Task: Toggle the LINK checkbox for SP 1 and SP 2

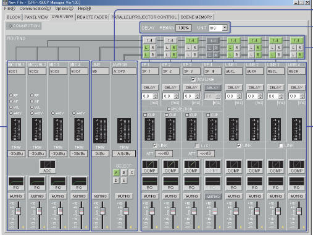Action: click(155, 145)
